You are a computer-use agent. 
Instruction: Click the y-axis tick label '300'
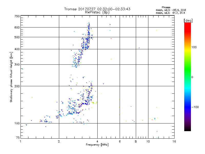[x=17, y=64]
